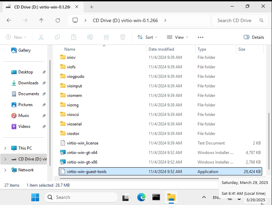Image resolution: width=272 pixels, height=205 pixels.
Task: Select the virtio-win-guest-tools application
Action: click(160, 172)
